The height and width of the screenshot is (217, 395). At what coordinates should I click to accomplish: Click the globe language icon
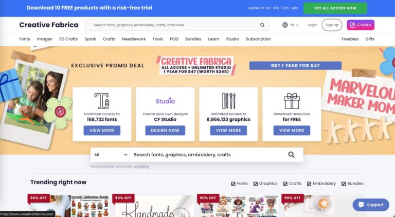point(285,25)
